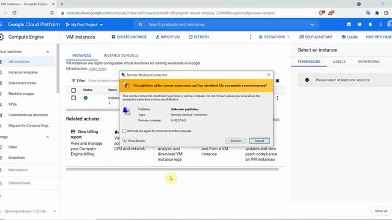The image size is (392, 220).
Task: Switch to the Instance Schedule tab
Action: click(121, 56)
